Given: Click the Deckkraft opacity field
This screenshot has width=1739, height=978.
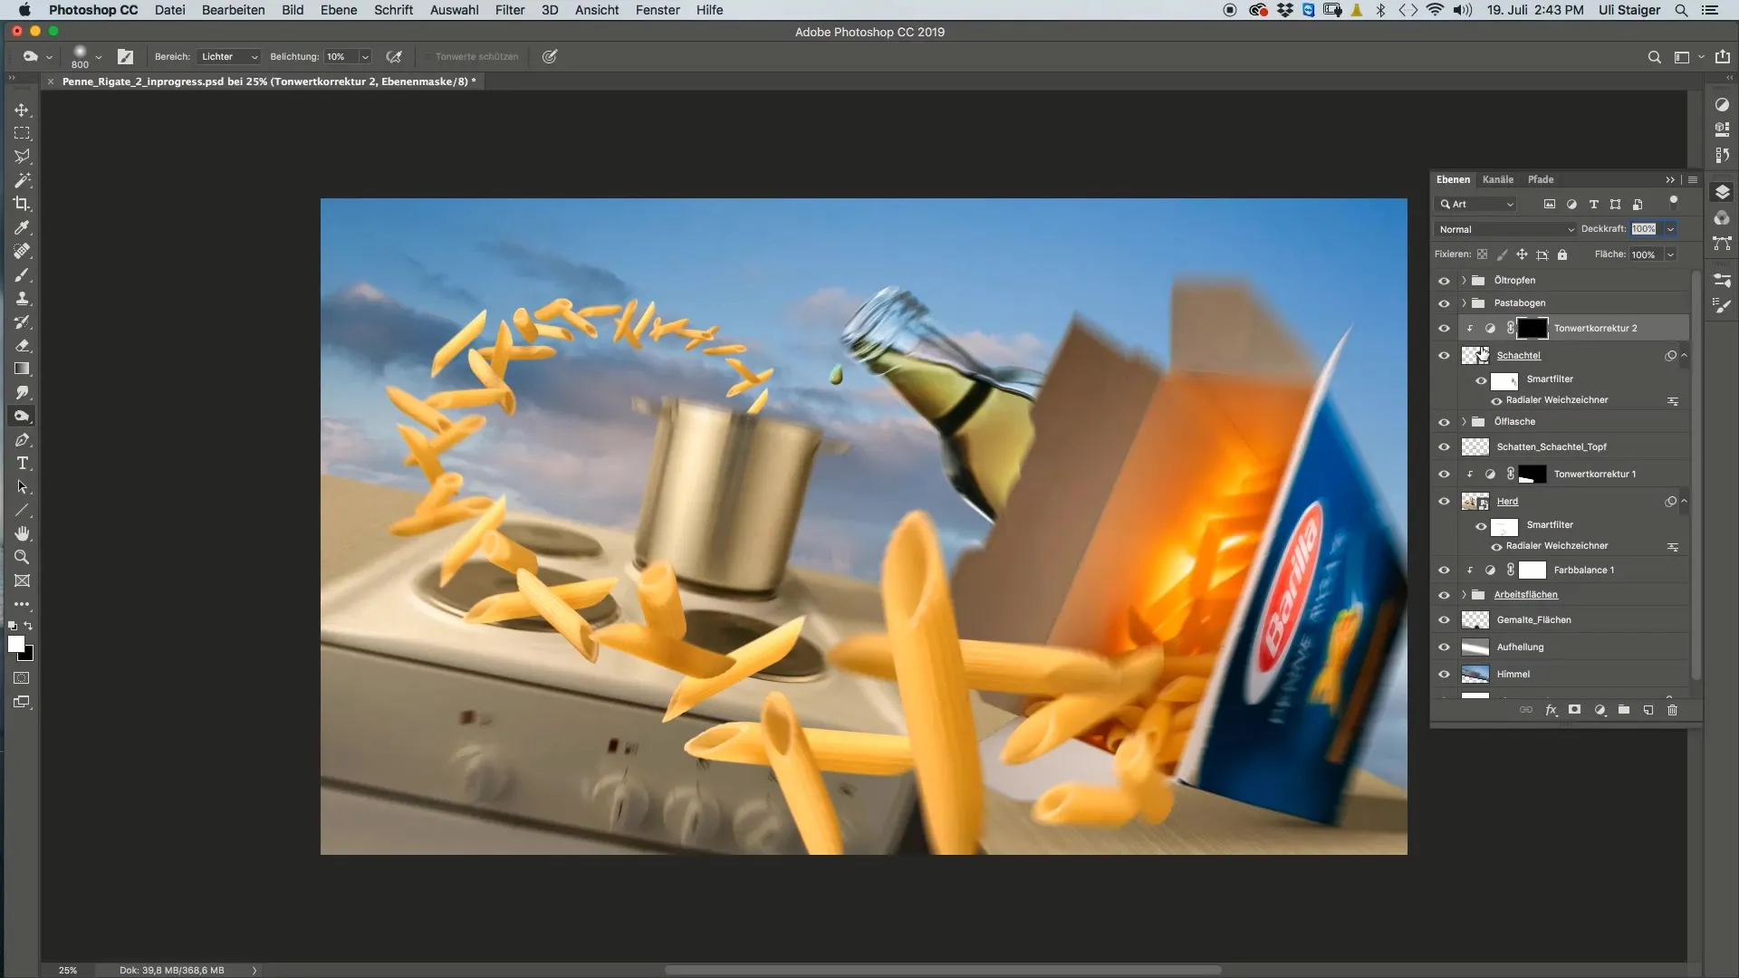Looking at the screenshot, I should coord(1644,229).
